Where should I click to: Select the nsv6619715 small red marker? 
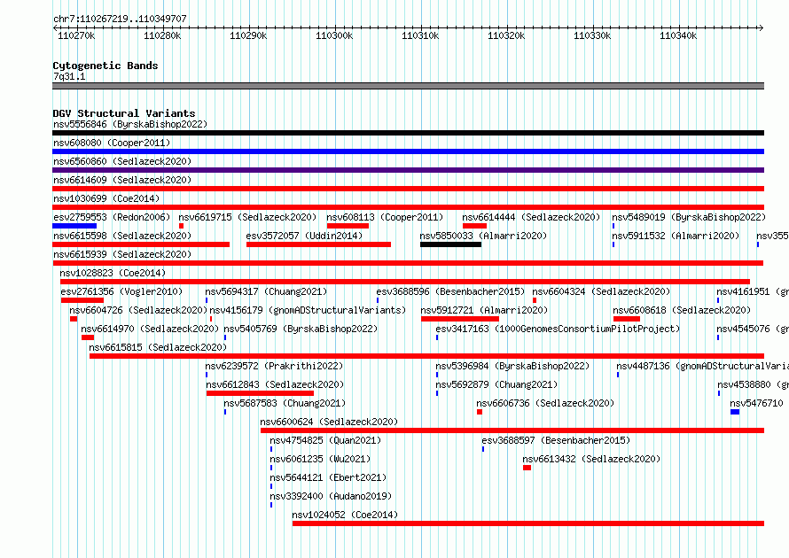[181, 226]
